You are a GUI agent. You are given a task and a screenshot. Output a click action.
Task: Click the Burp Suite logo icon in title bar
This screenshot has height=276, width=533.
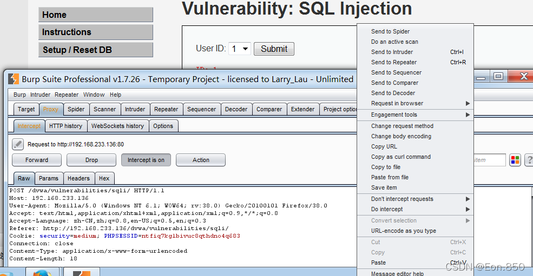13,79
